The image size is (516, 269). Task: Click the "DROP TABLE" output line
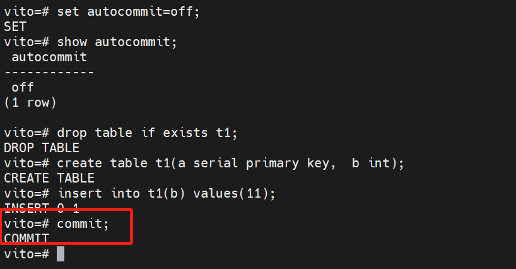tap(42, 148)
